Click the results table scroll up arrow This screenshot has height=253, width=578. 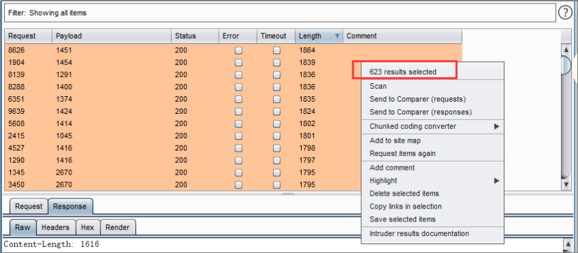[x=566, y=49]
